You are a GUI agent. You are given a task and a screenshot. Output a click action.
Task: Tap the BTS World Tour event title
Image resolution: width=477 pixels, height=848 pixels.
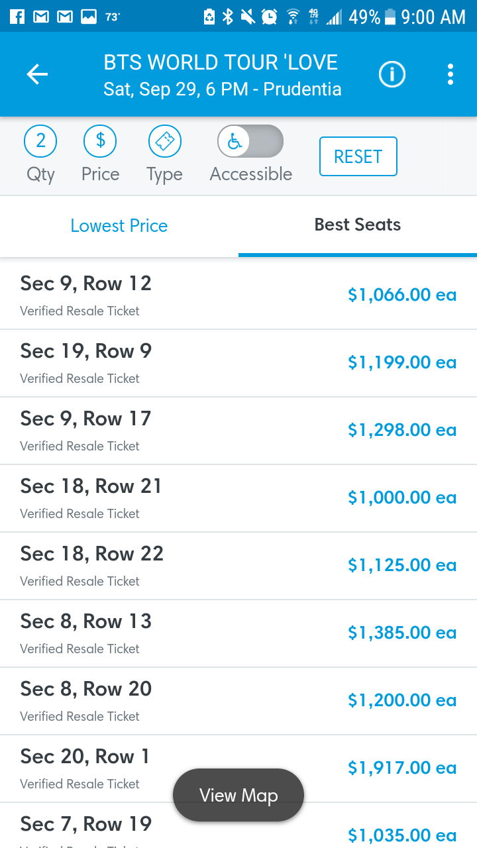[221, 63]
